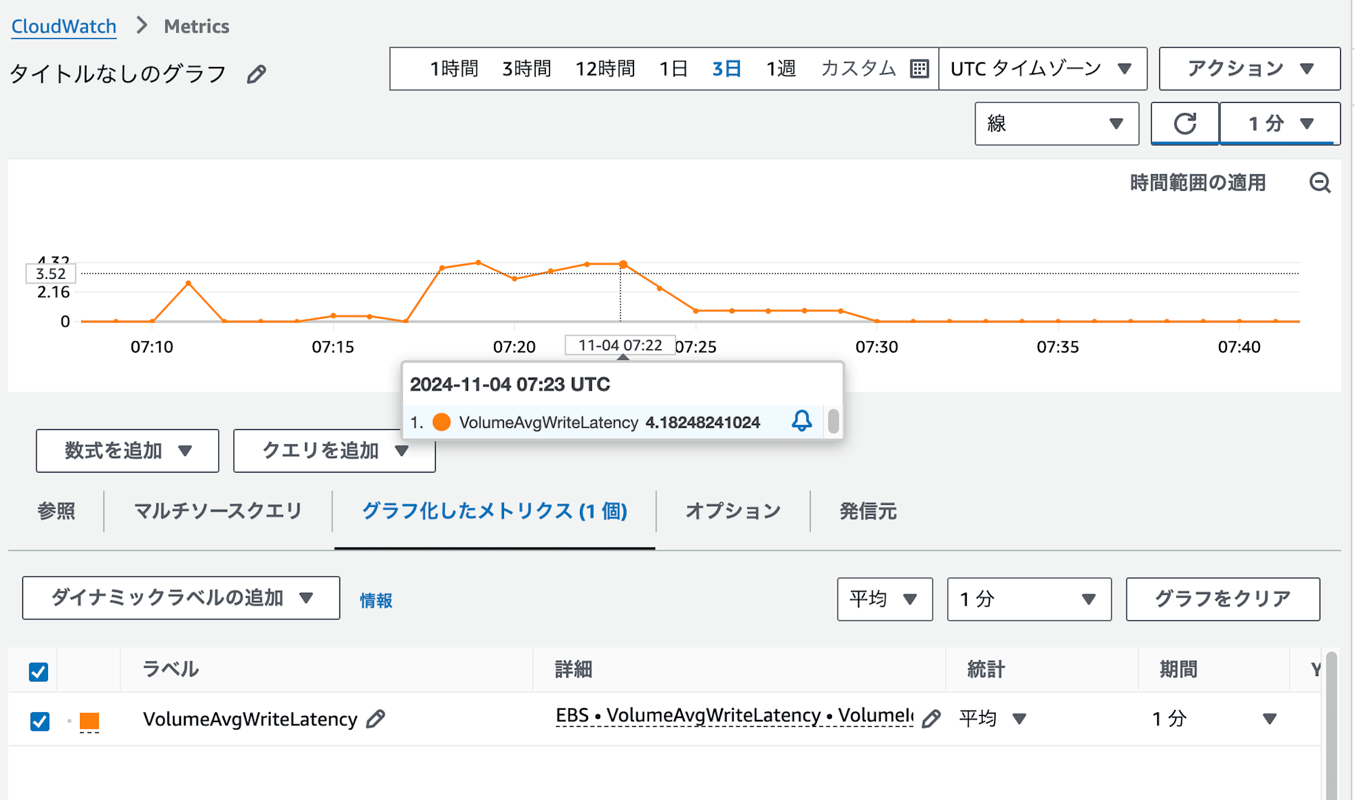Click the 統計 column header
The image size is (1355, 800).
[x=986, y=669]
